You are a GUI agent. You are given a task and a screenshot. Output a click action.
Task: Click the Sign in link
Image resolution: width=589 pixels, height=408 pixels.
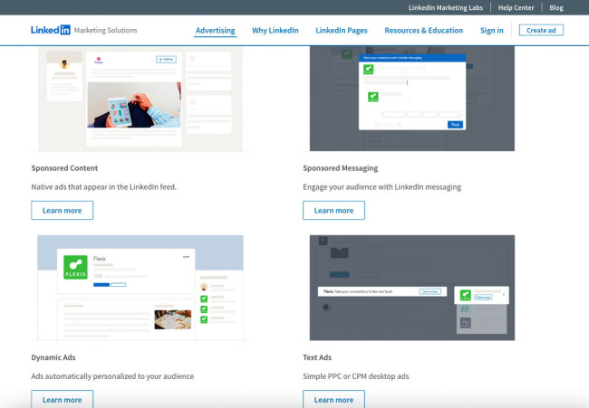(492, 30)
